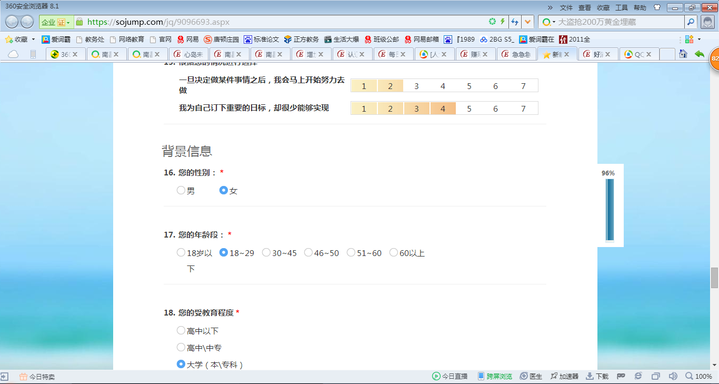Click the sound speaker icon in status bar
Screen dimensions: 719x384
pos(673,377)
